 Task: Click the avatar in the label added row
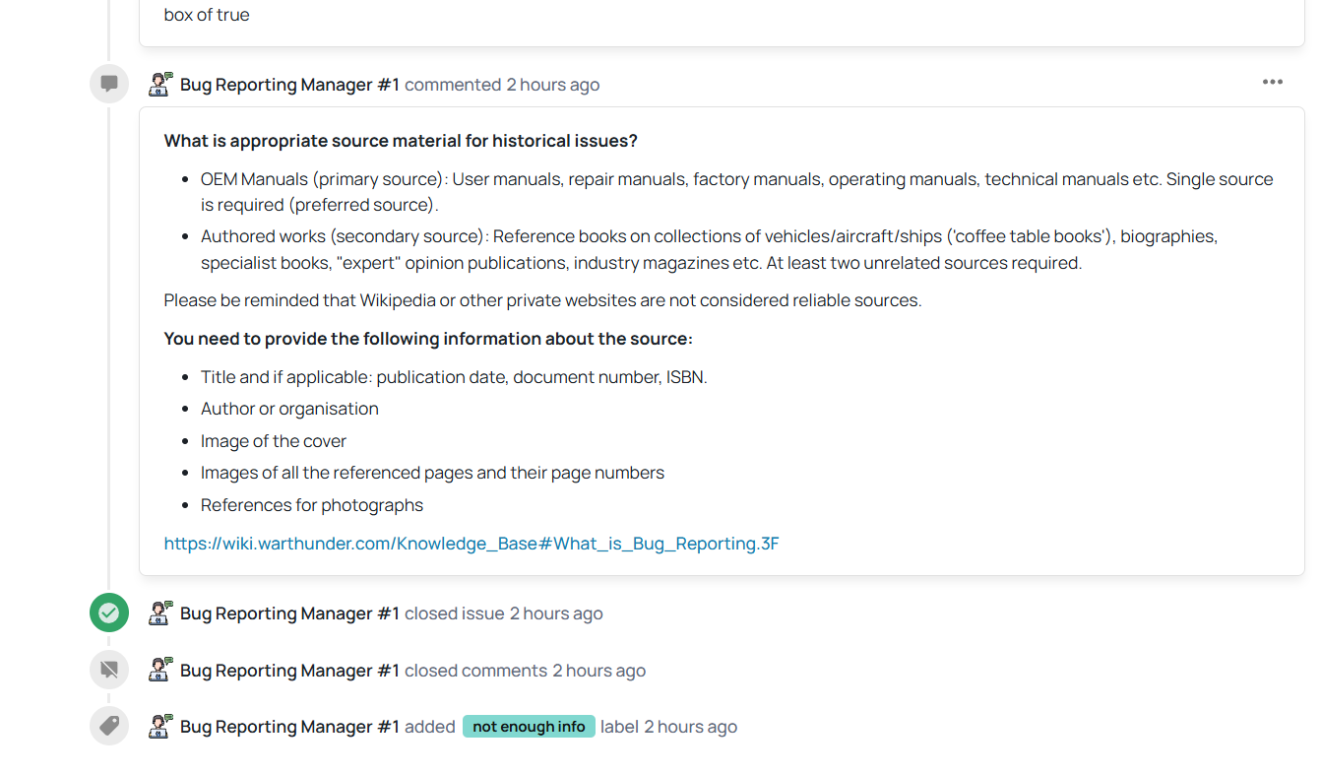click(160, 727)
